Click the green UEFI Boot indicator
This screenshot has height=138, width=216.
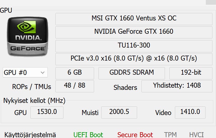[88, 135]
